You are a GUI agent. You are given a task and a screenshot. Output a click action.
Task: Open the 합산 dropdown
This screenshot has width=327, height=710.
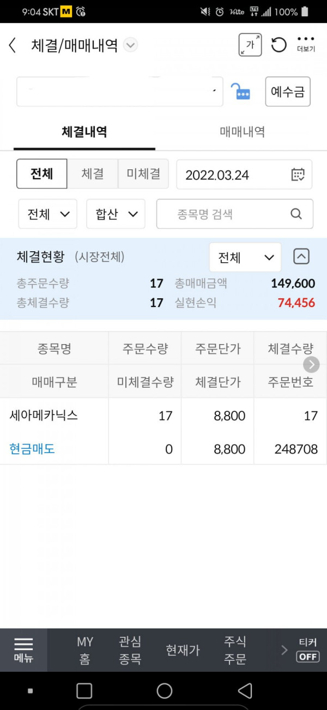click(x=116, y=214)
